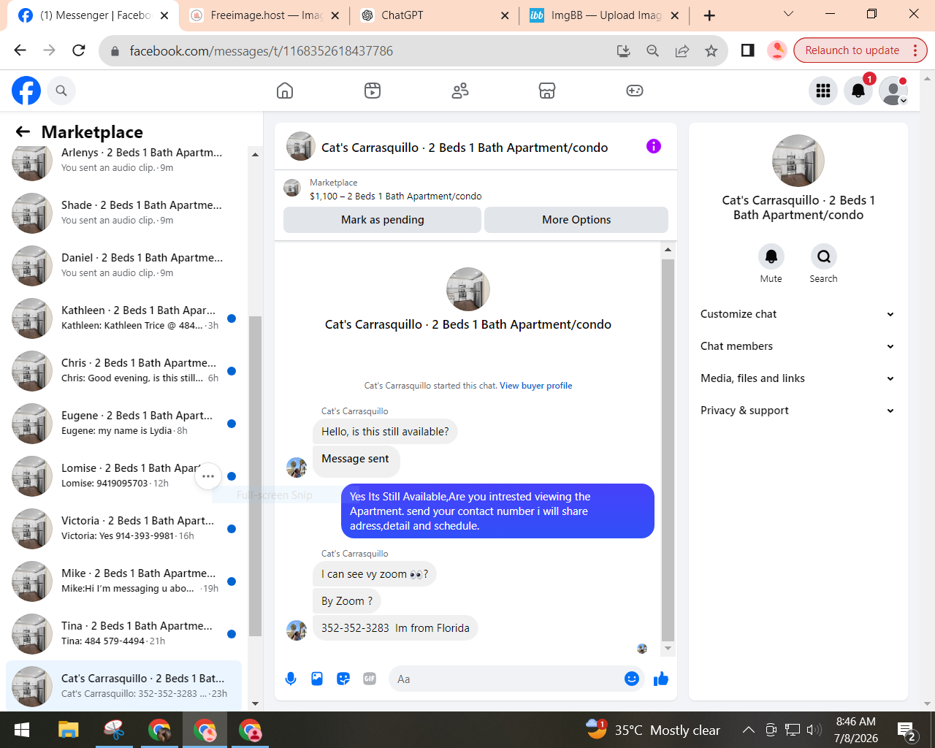Show hidden system tray icons chevron

pos(748,730)
